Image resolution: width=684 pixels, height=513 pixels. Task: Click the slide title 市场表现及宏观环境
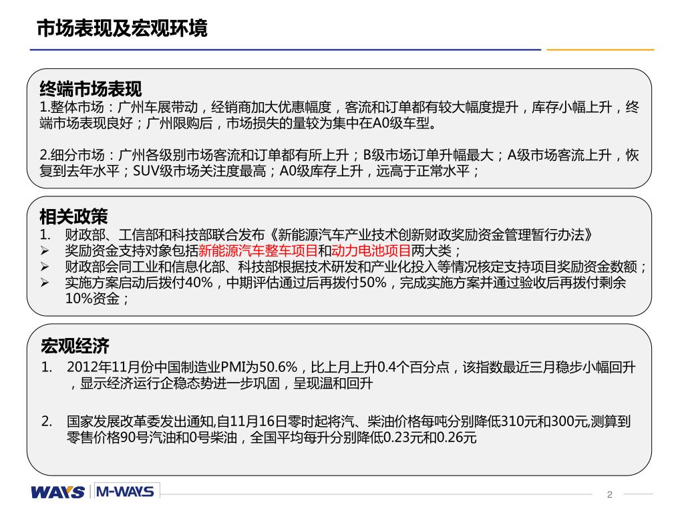pos(122,28)
